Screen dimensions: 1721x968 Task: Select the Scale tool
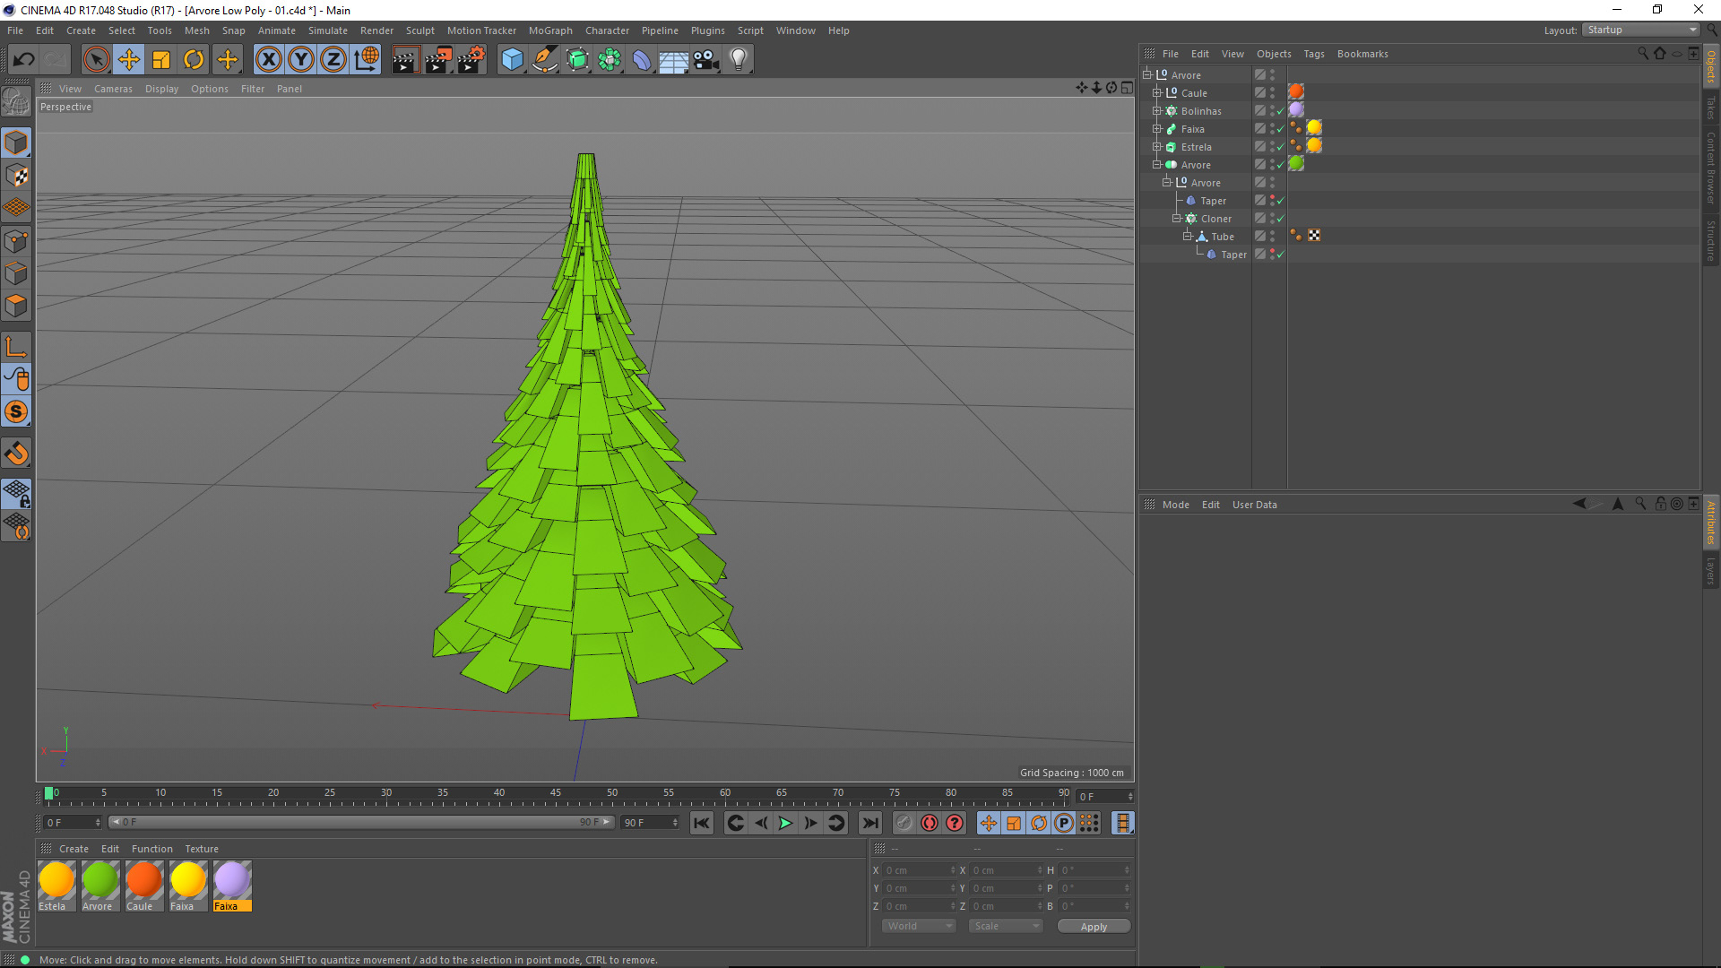[x=161, y=60]
